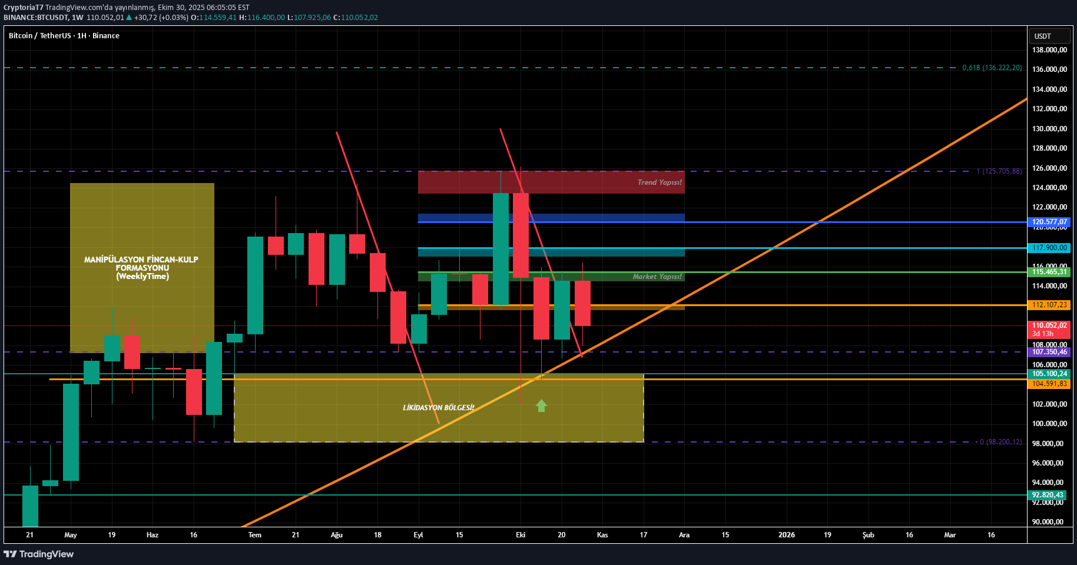
Task: Select the cyan 117.900,00 price label
Action: click(1049, 248)
